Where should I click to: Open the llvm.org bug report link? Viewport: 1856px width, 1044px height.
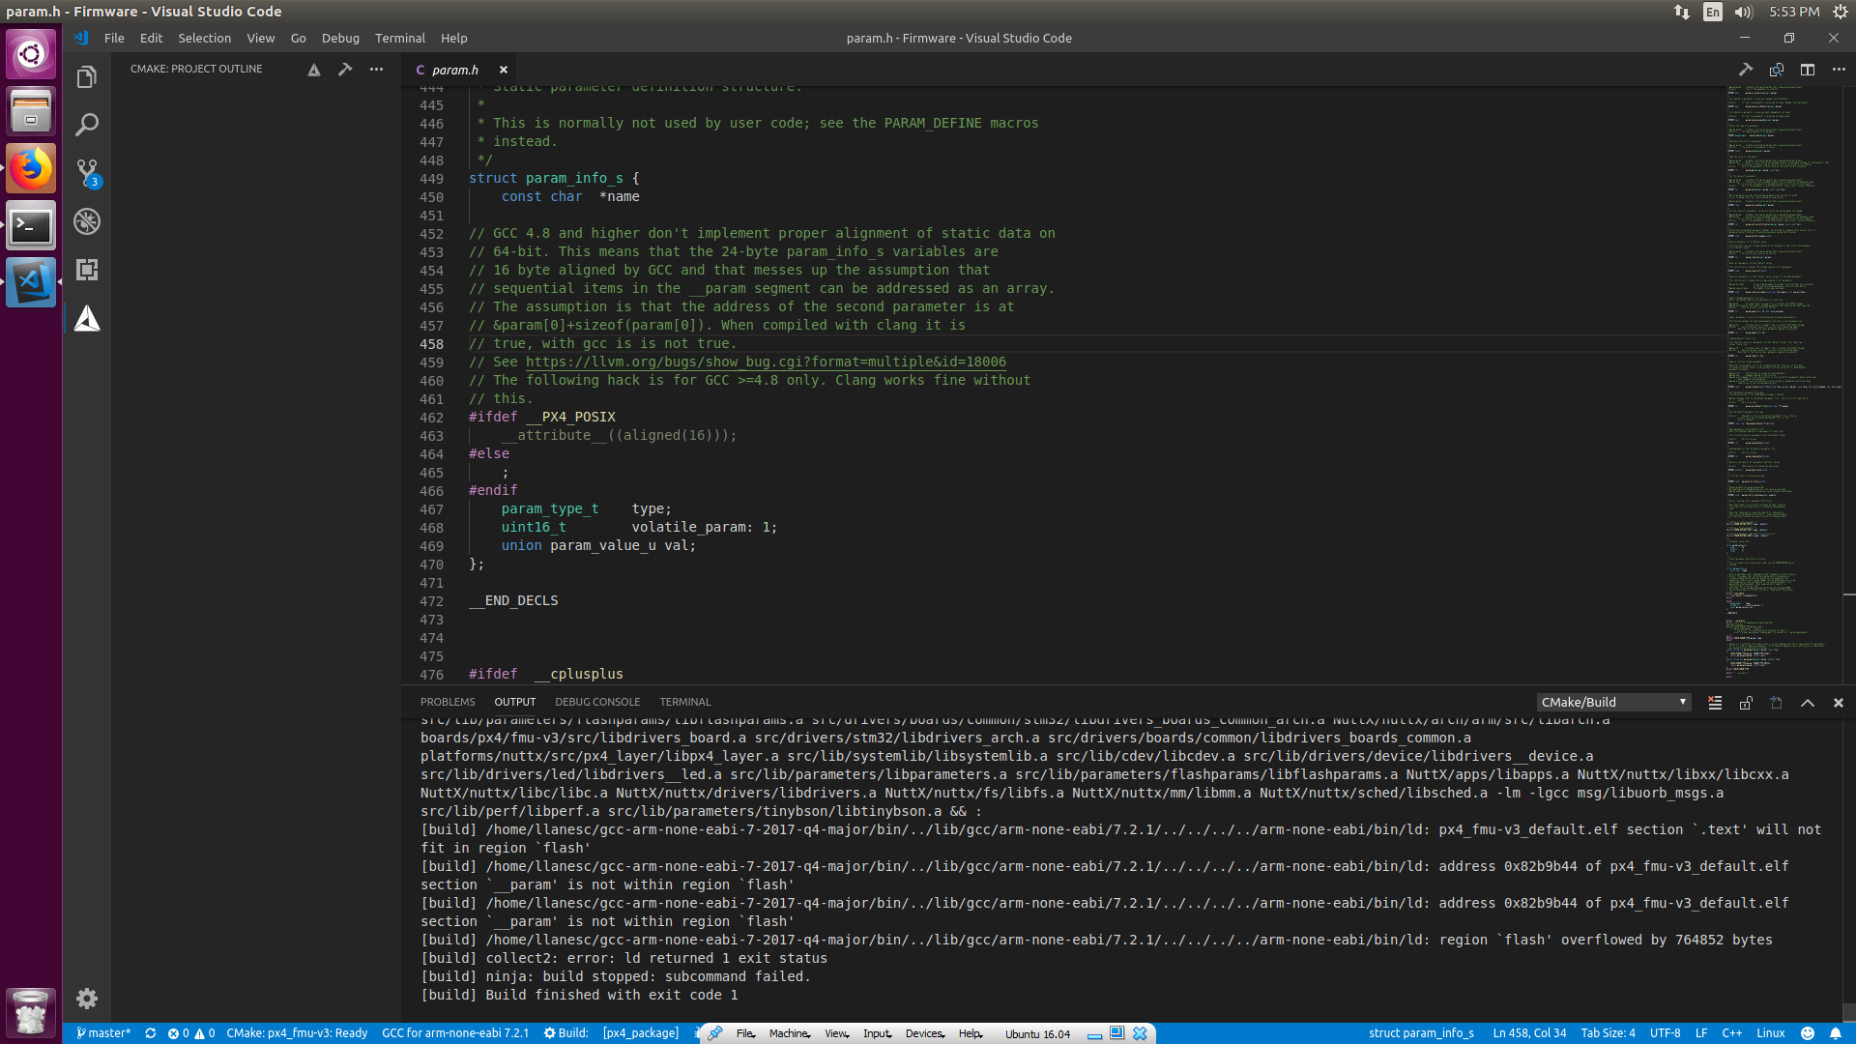[767, 362]
